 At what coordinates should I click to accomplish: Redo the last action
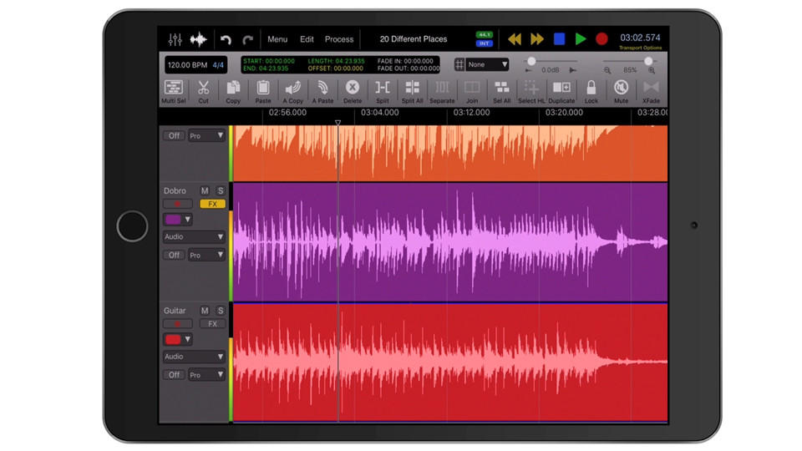[248, 39]
